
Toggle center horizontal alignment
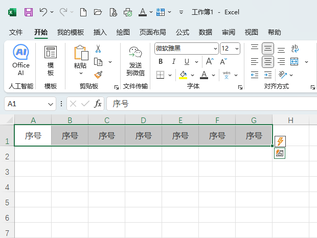pyautogui.click(x=268, y=62)
